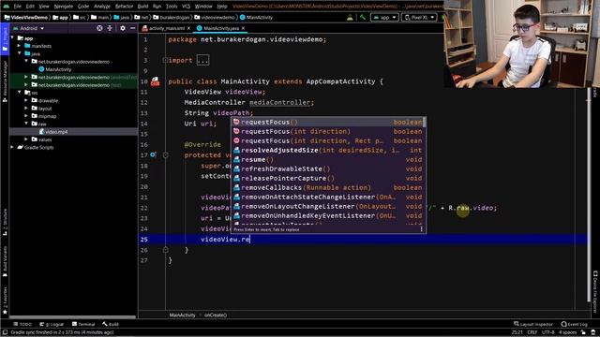The image size is (600, 337).
Task: Open the Build tool window
Action: [111, 324]
